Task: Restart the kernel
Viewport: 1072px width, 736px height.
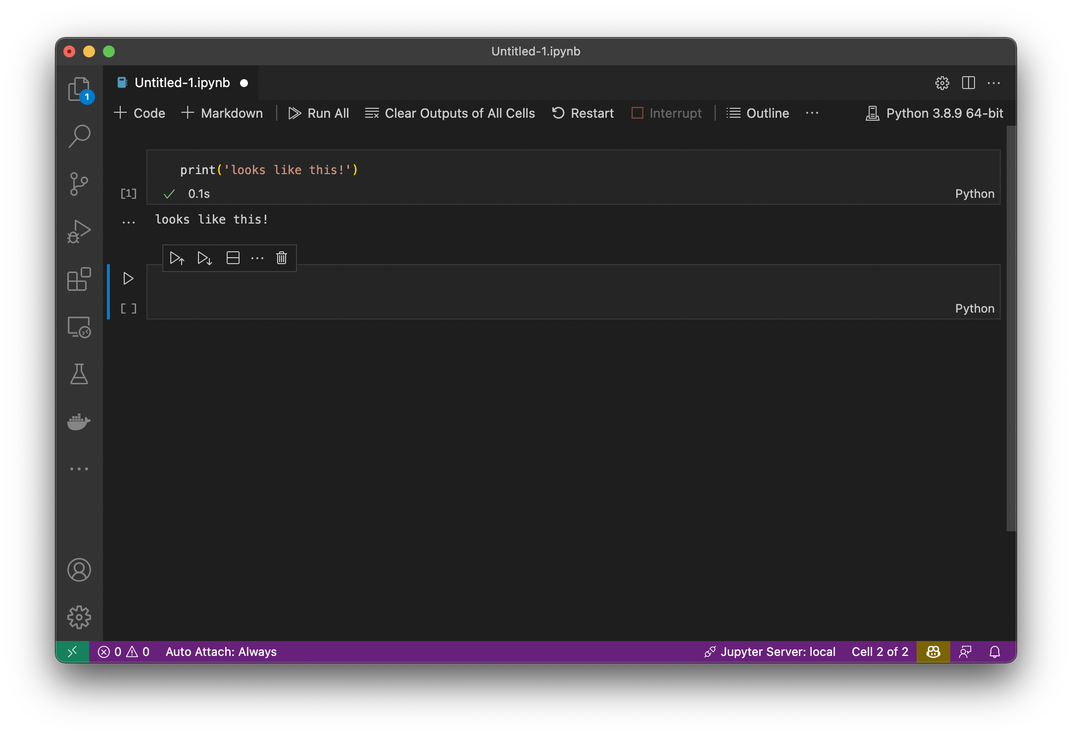Action: coord(583,113)
